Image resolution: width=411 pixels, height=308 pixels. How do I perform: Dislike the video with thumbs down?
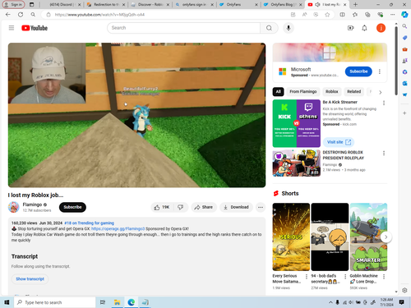181,207
